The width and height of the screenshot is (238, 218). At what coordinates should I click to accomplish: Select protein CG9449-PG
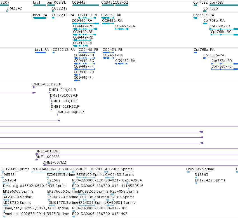coord(84,61)
